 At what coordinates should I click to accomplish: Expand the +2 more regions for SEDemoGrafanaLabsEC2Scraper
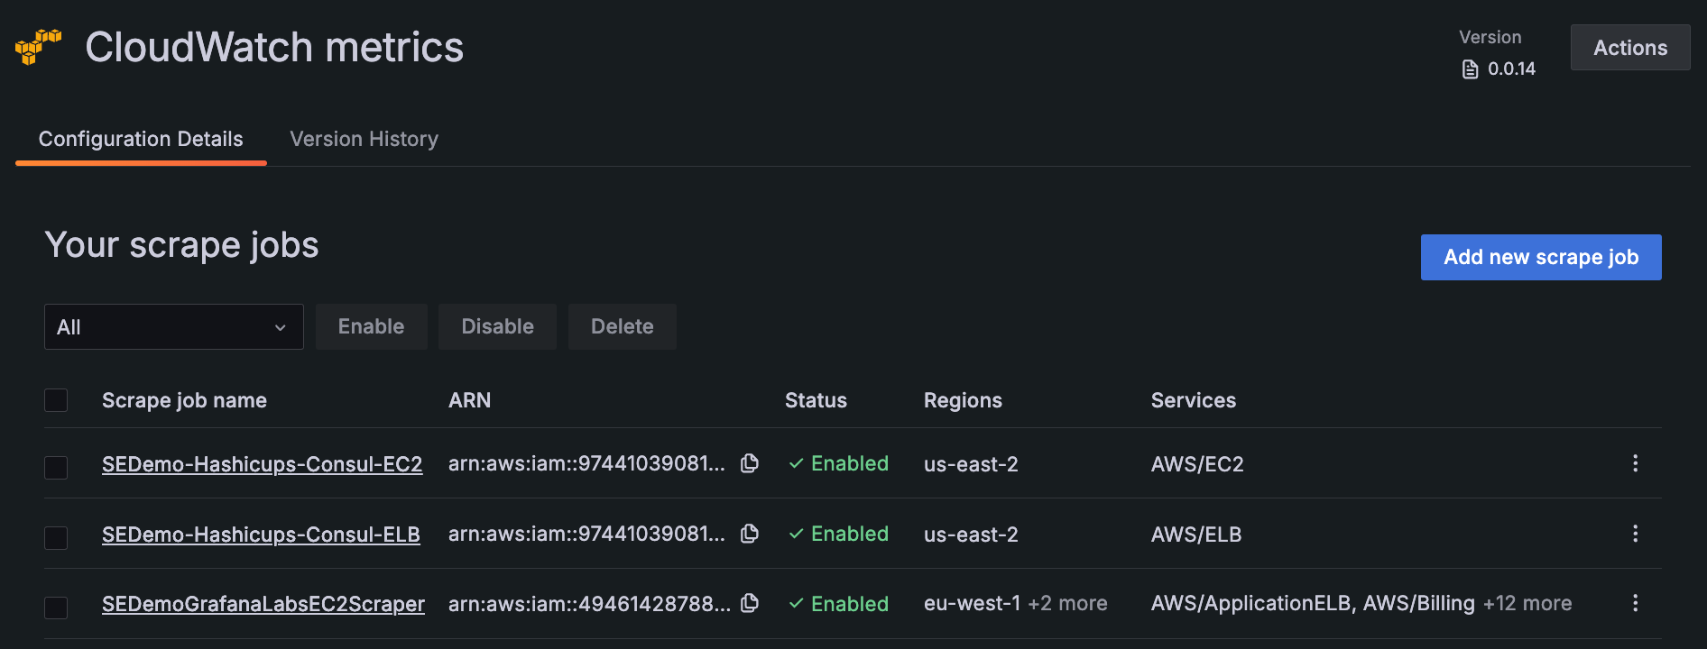1068,603
